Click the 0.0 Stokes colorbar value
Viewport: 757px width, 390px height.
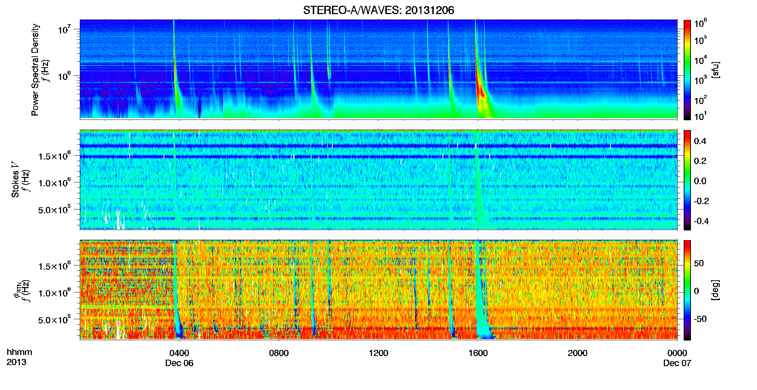700,181
